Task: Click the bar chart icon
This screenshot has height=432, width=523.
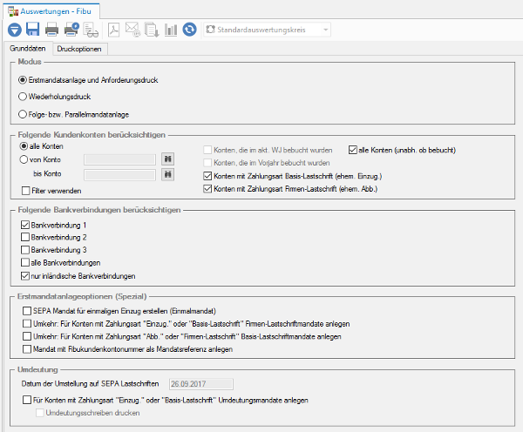Action: 171,30
